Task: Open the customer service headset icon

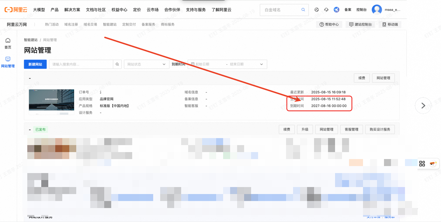Action: click(x=326, y=10)
